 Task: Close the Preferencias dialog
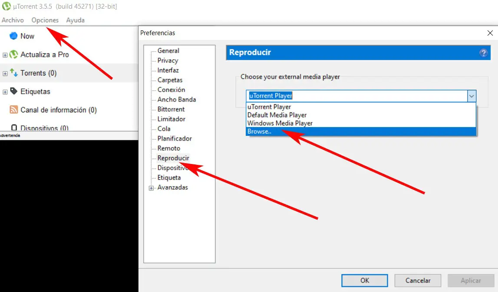[x=490, y=33]
